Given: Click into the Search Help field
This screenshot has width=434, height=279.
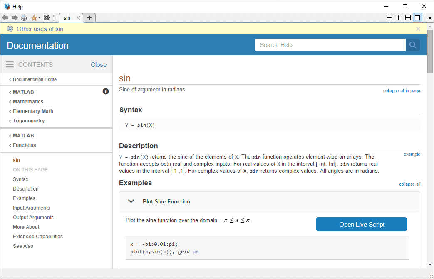Looking at the screenshot, I should pyautogui.click(x=330, y=45).
